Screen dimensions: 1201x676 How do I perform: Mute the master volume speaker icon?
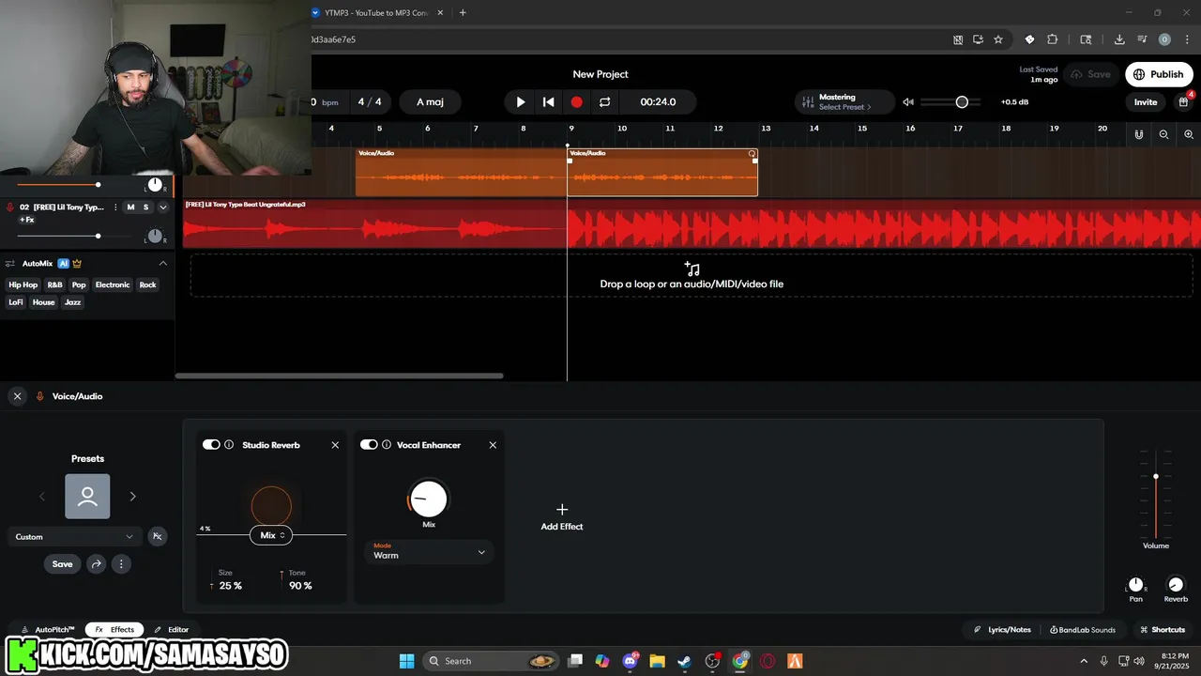pos(908,101)
